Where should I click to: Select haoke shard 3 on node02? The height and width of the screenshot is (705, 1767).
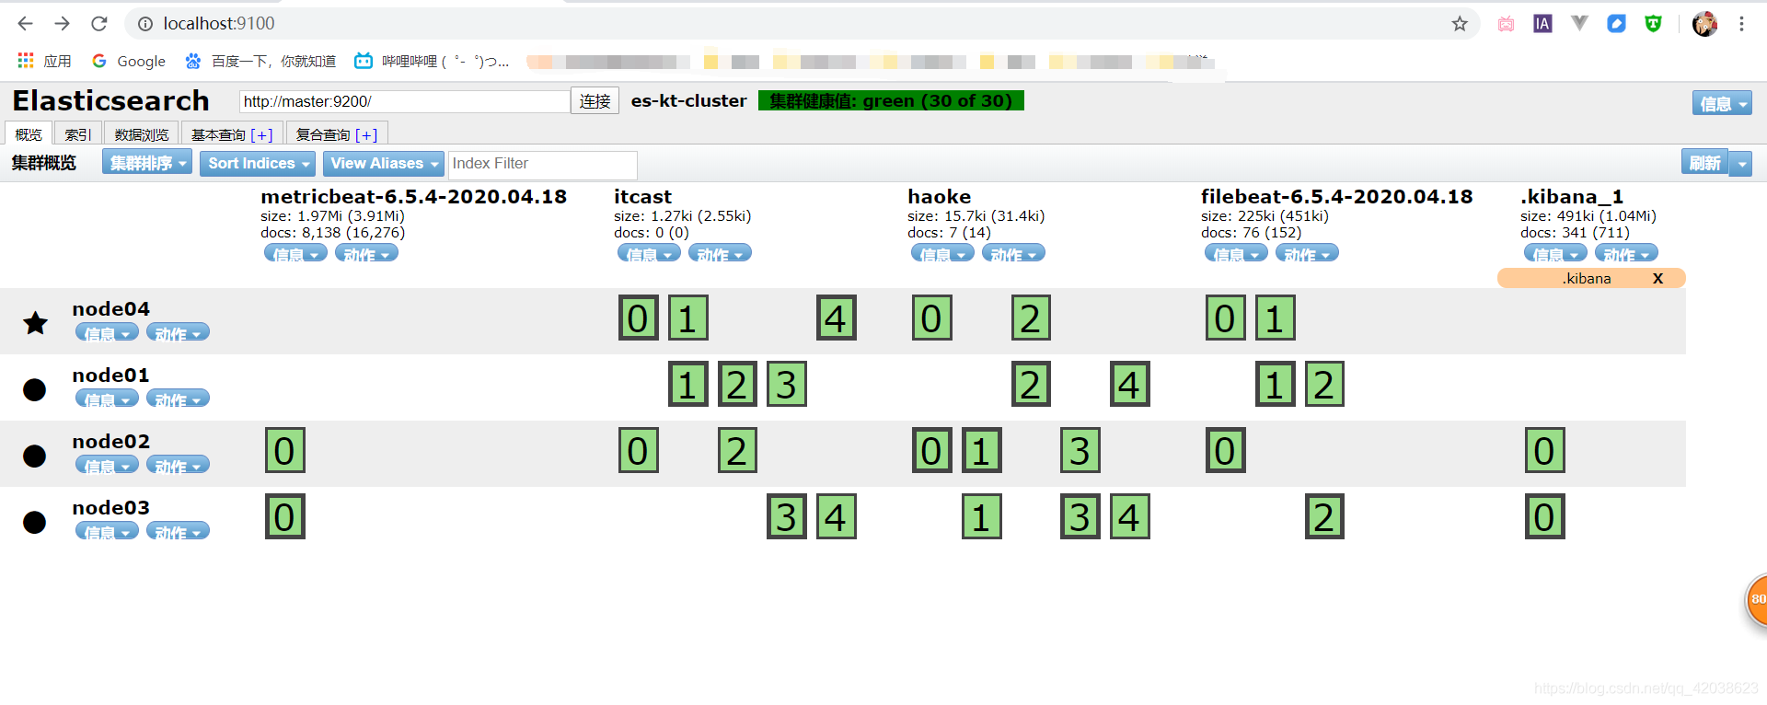click(1080, 450)
